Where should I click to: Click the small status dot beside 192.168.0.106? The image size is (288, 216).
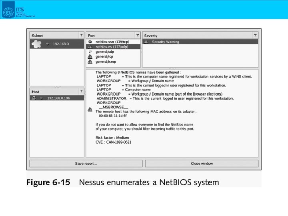(42, 98)
